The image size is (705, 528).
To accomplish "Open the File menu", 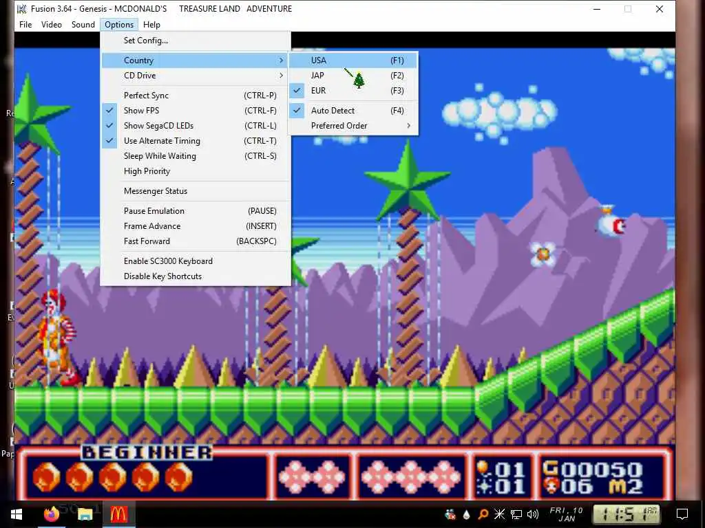I will point(25,25).
